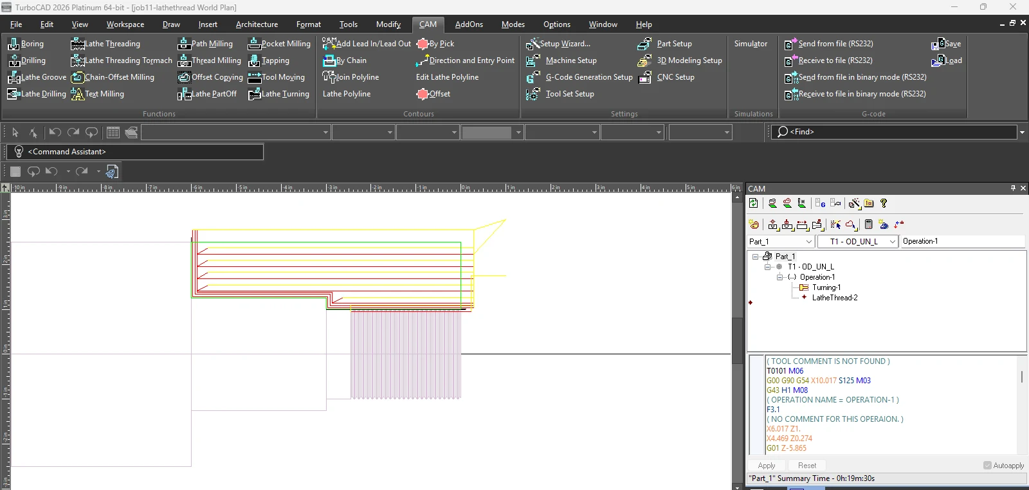
Task: Click the Operation-1 name field
Action: [x=962, y=242]
